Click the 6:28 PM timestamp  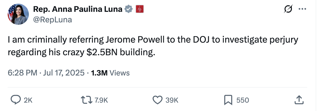coord(22,73)
